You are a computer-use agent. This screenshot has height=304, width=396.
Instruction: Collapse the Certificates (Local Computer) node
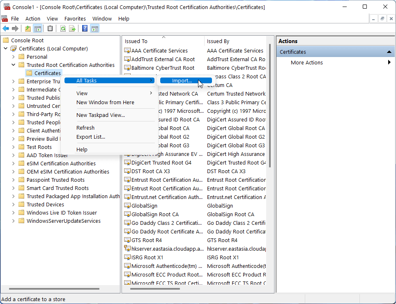point(6,48)
